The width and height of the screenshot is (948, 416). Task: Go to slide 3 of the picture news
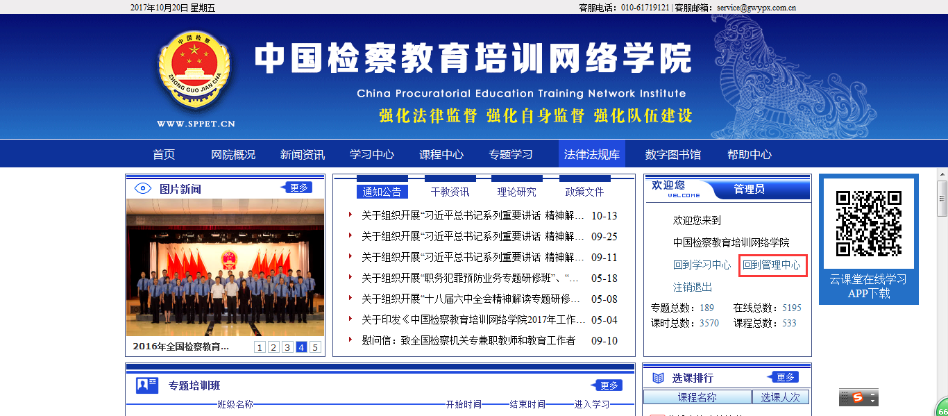point(287,347)
